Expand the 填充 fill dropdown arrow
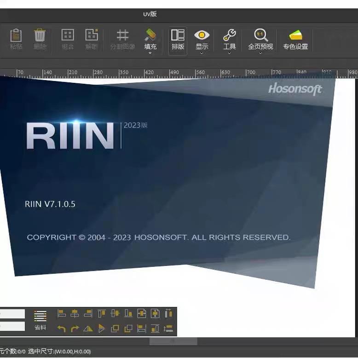Viewport: 358px width, 358px height. pyautogui.click(x=150, y=53)
